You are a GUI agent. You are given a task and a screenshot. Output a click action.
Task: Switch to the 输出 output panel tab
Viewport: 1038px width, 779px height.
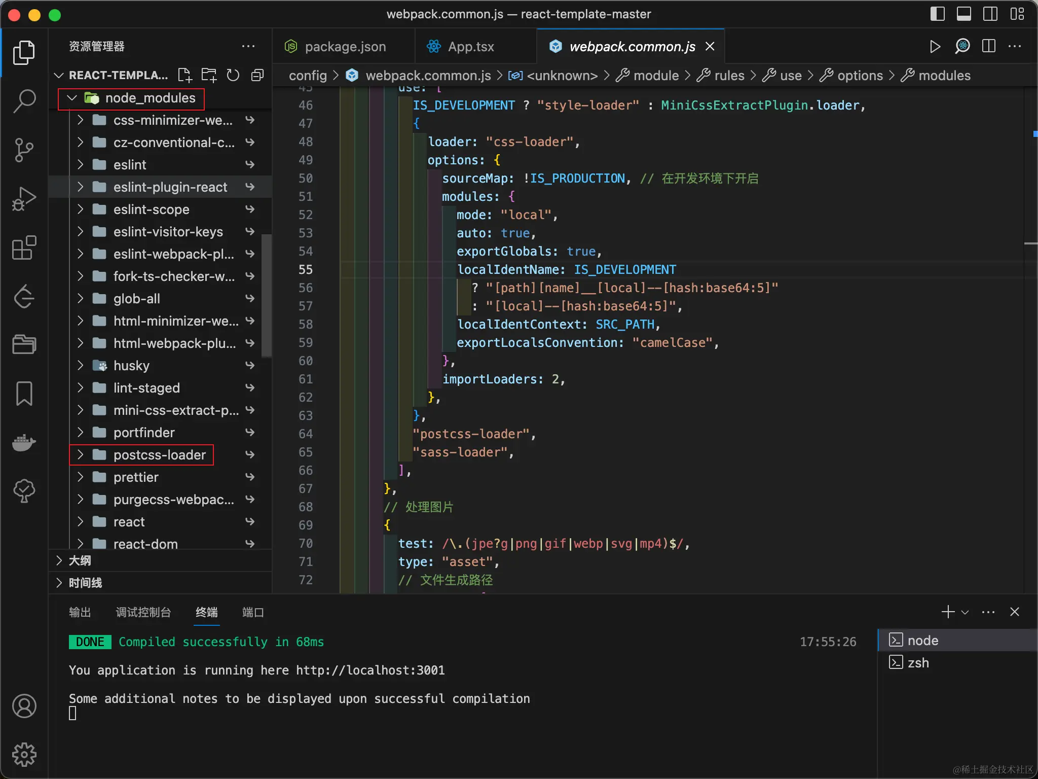[x=80, y=612]
